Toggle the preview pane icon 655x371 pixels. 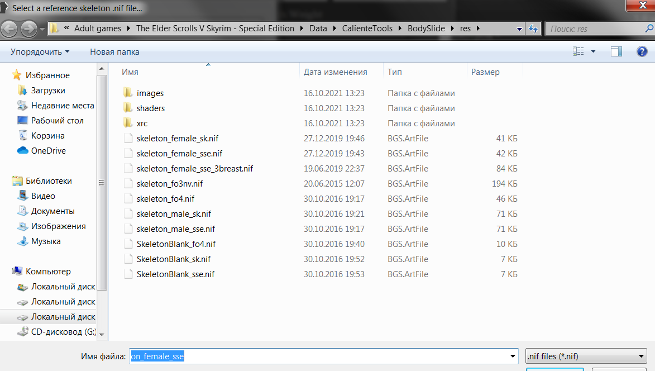[616, 51]
